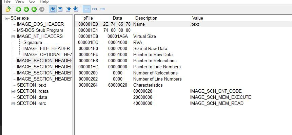
Task: Click the green down arrow button
Action: pyautogui.click(x=26, y=9)
